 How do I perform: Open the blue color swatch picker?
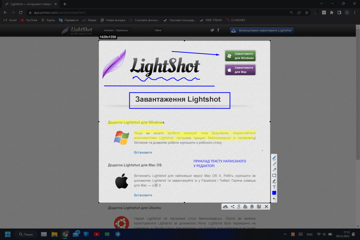(x=274, y=193)
